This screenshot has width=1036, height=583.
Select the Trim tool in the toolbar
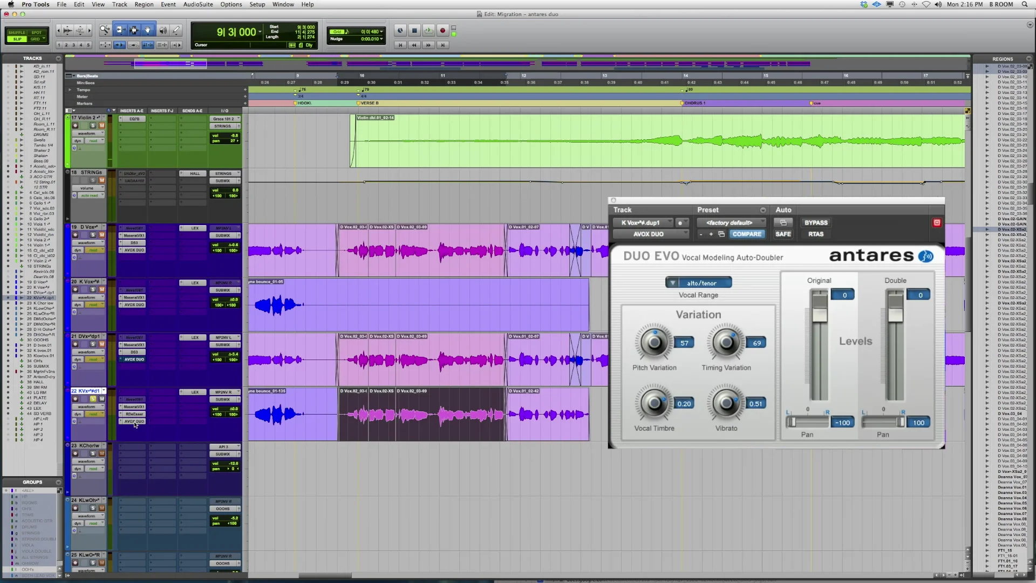coord(121,30)
